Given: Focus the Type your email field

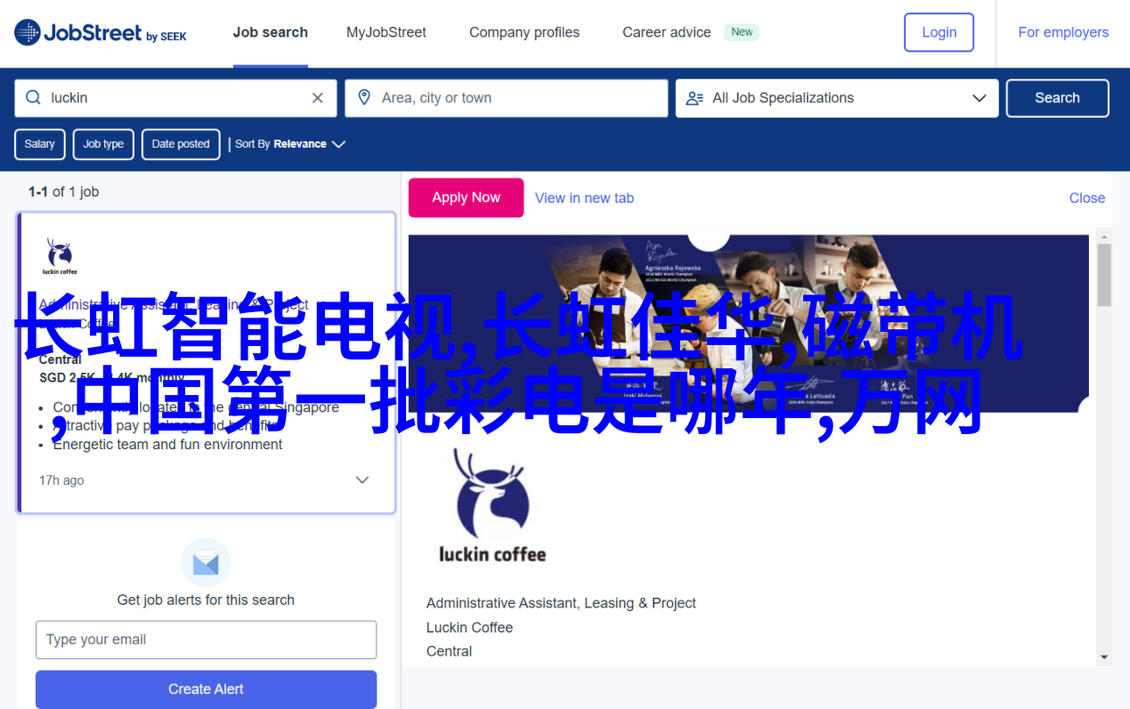Looking at the screenshot, I should click(206, 640).
